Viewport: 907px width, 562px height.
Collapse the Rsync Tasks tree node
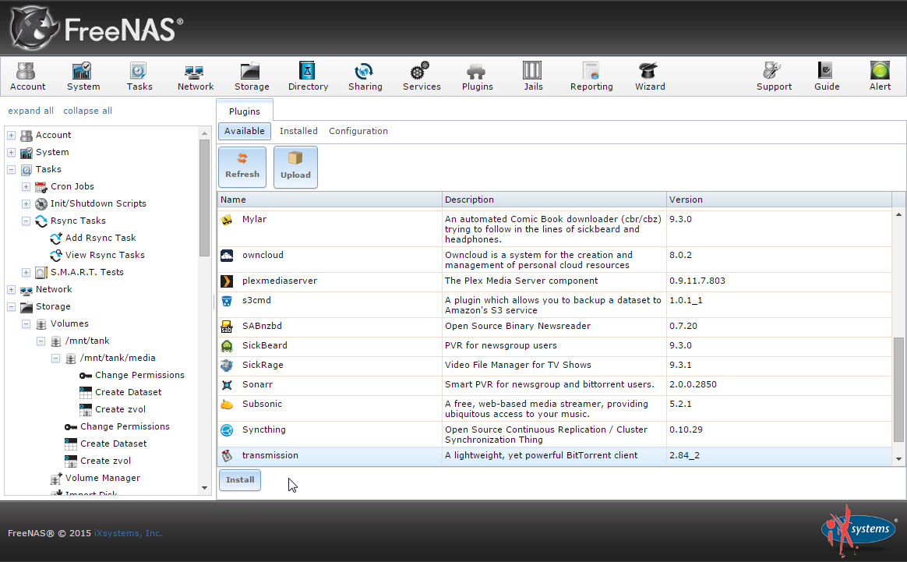[26, 221]
